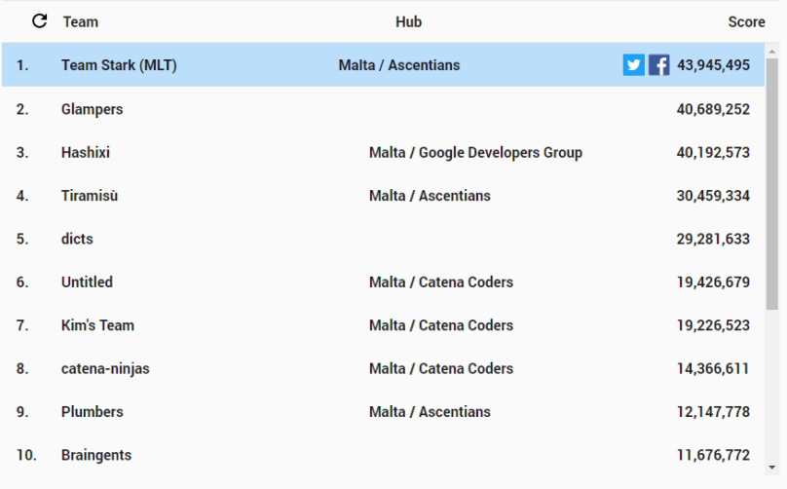Click Malta / Google Developers Group hub
787x489 pixels.
coord(475,152)
